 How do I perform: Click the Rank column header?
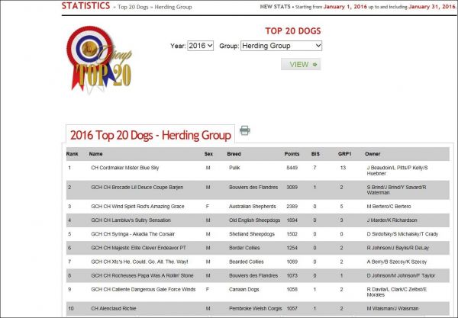pyautogui.click(x=73, y=153)
